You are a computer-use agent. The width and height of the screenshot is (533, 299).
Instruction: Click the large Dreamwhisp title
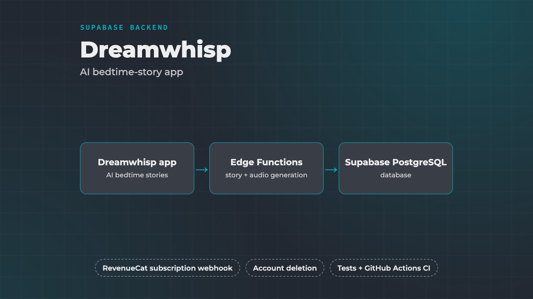[x=156, y=50]
